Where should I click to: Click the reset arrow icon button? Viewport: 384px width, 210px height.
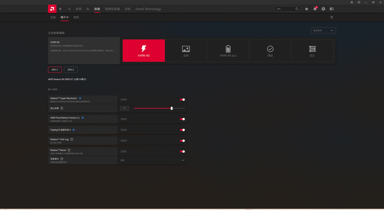[332, 17]
